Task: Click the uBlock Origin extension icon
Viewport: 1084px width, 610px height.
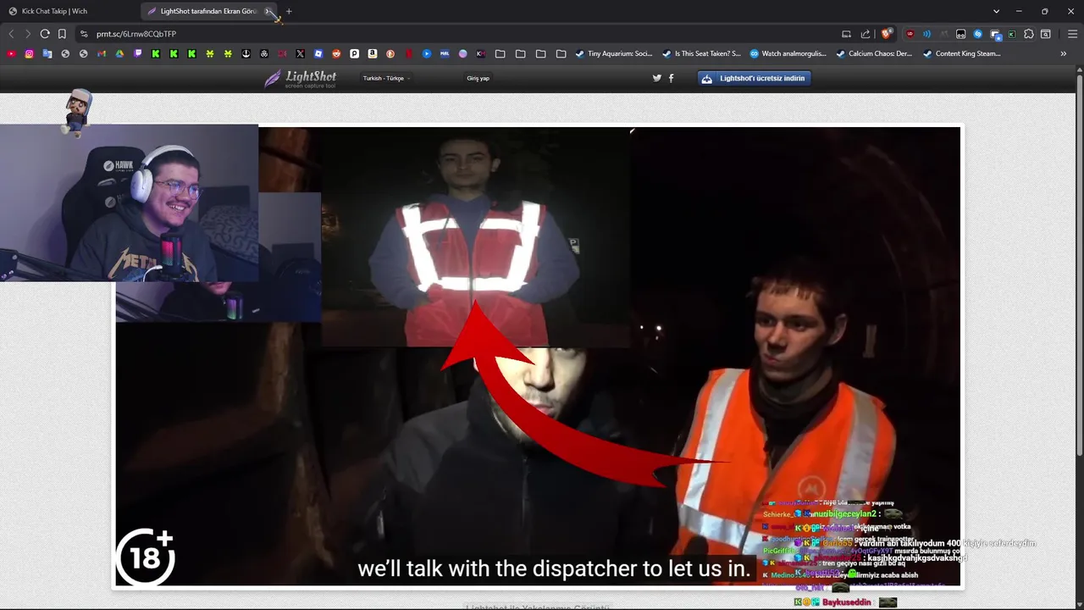Action: click(x=910, y=34)
